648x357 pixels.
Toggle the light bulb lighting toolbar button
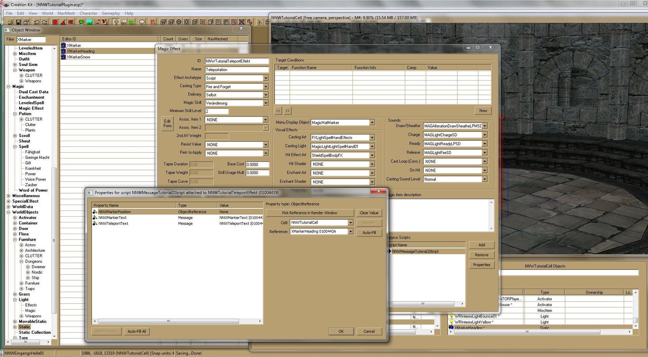click(x=116, y=22)
